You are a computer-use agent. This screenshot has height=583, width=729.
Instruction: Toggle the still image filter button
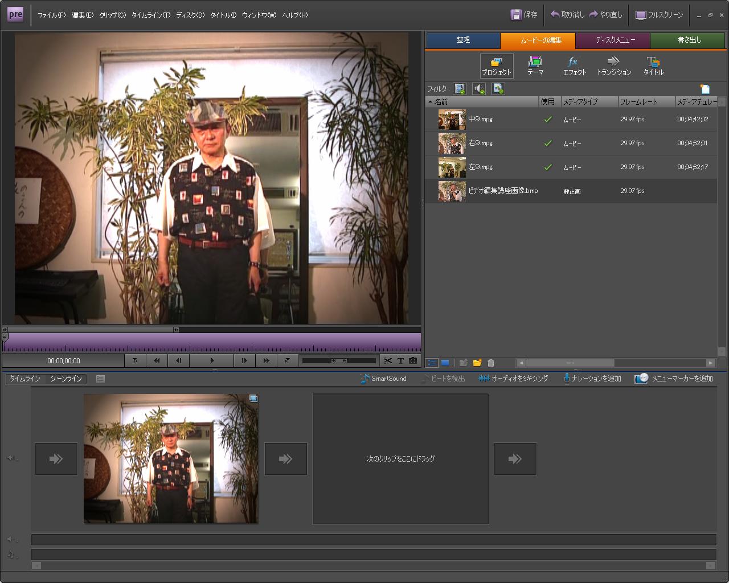(498, 89)
